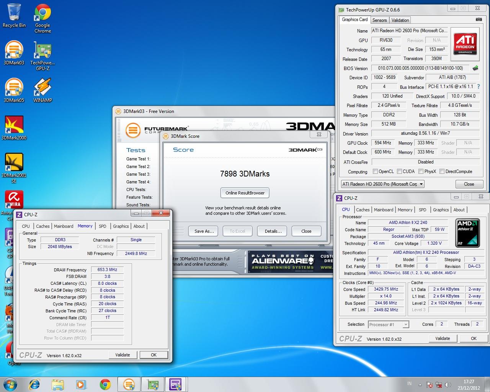Open Windows Explorer from the taskbar
The width and height of the screenshot is (490, 392).
[x=58, y=384]
